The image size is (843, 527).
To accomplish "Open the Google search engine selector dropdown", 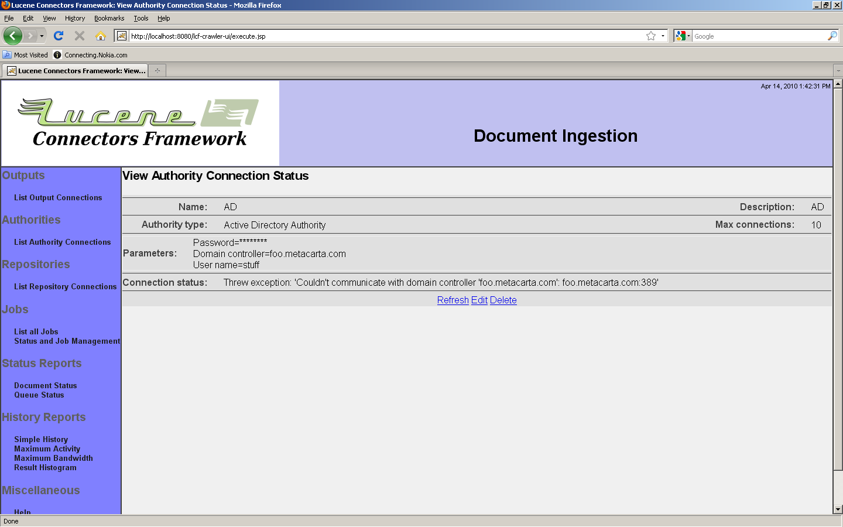I will tap(683, 36).
